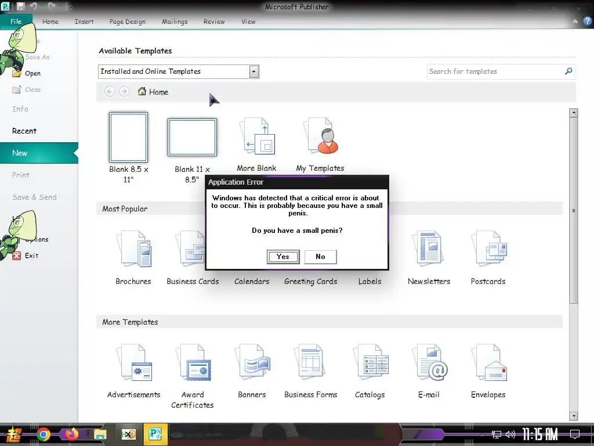Open the Award Certificates template category
This screenshot has height=446, width=594.
coord(193,376)
